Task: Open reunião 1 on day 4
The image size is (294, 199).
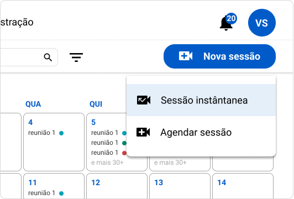Action: pos(41,133)
